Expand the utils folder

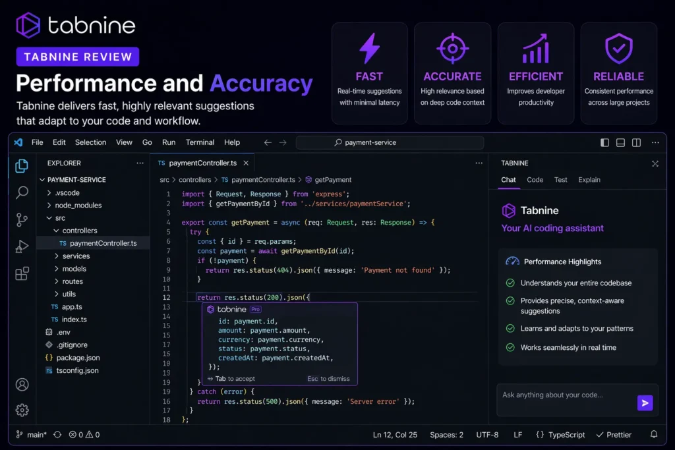[57, 294]
